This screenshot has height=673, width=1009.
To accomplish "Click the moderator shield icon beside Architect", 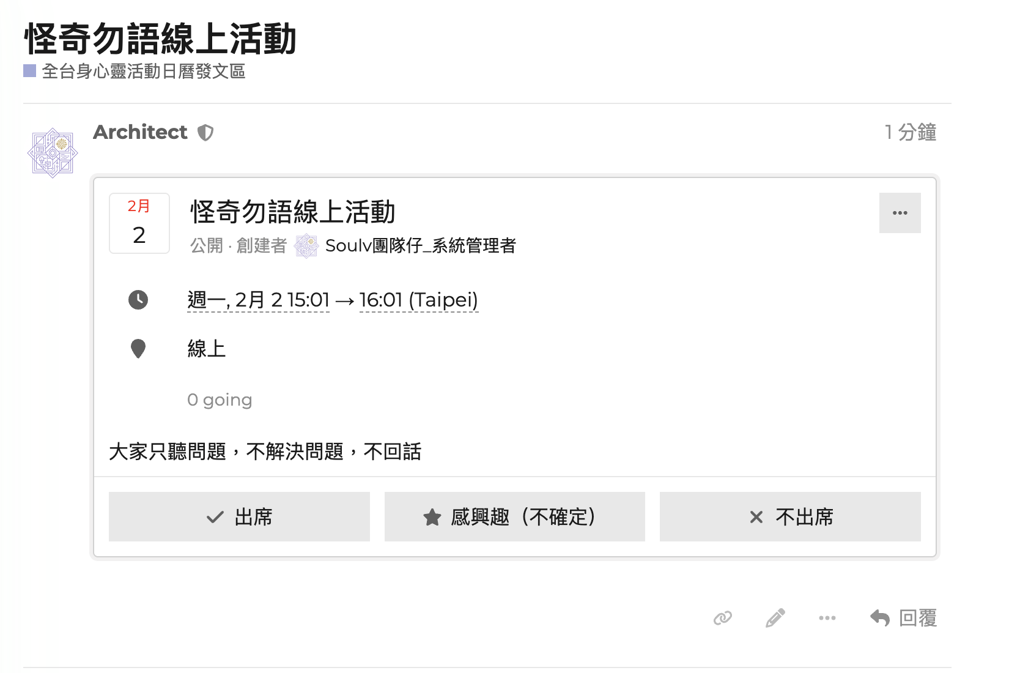I will (x=205, y=133).
